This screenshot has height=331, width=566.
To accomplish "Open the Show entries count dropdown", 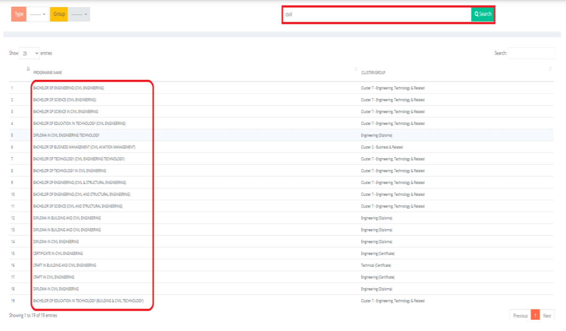I will tap(29, 54).
